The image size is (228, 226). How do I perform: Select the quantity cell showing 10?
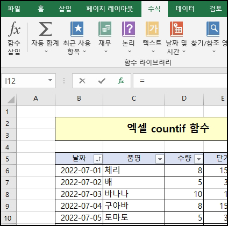pyautogui.click(x=184, y=194)
